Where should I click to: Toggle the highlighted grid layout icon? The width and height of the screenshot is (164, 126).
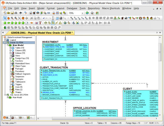click(x=53, y=23)
